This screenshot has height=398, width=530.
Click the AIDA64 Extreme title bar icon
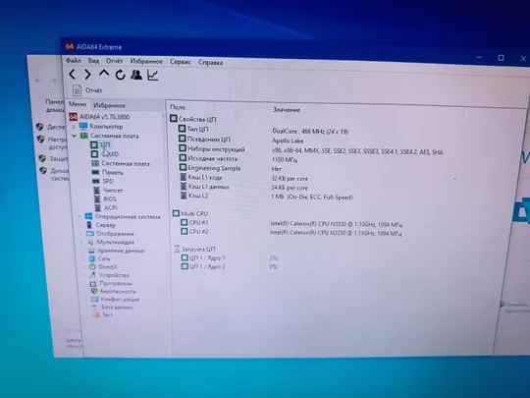70,46
